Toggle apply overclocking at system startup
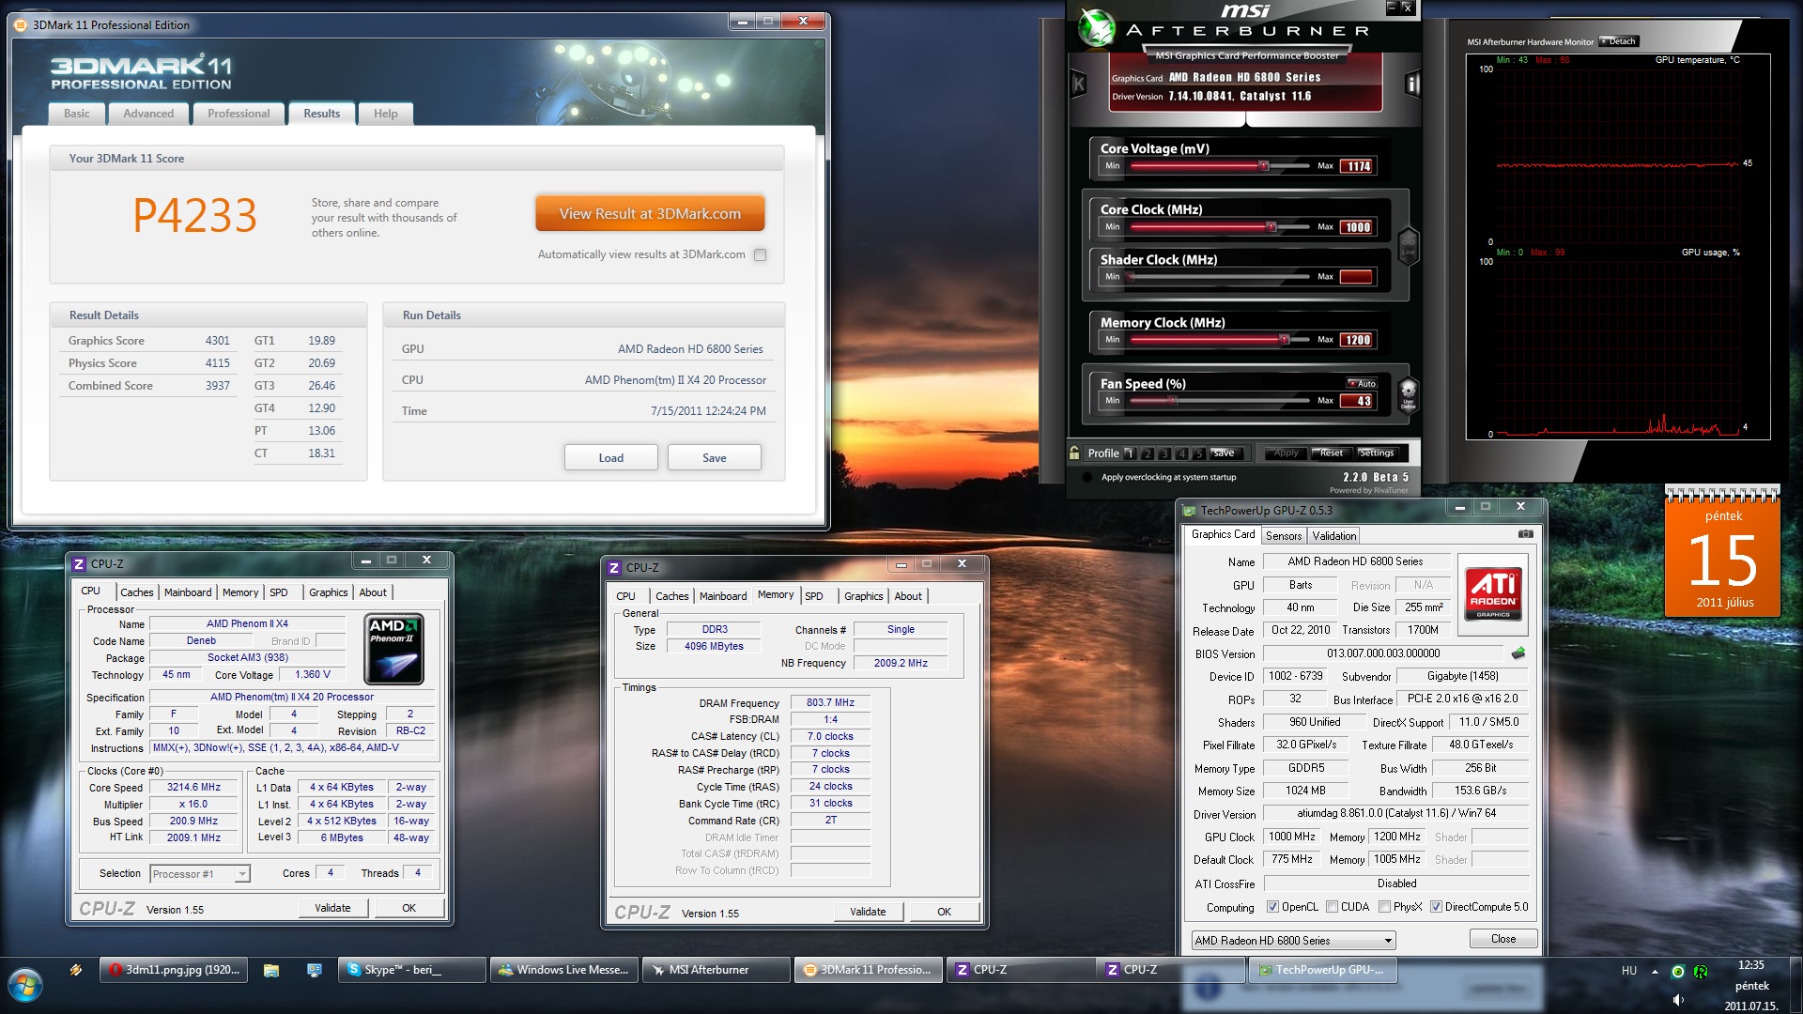The width and height of the screenshot is (1803, 1014). point(1087,477)
